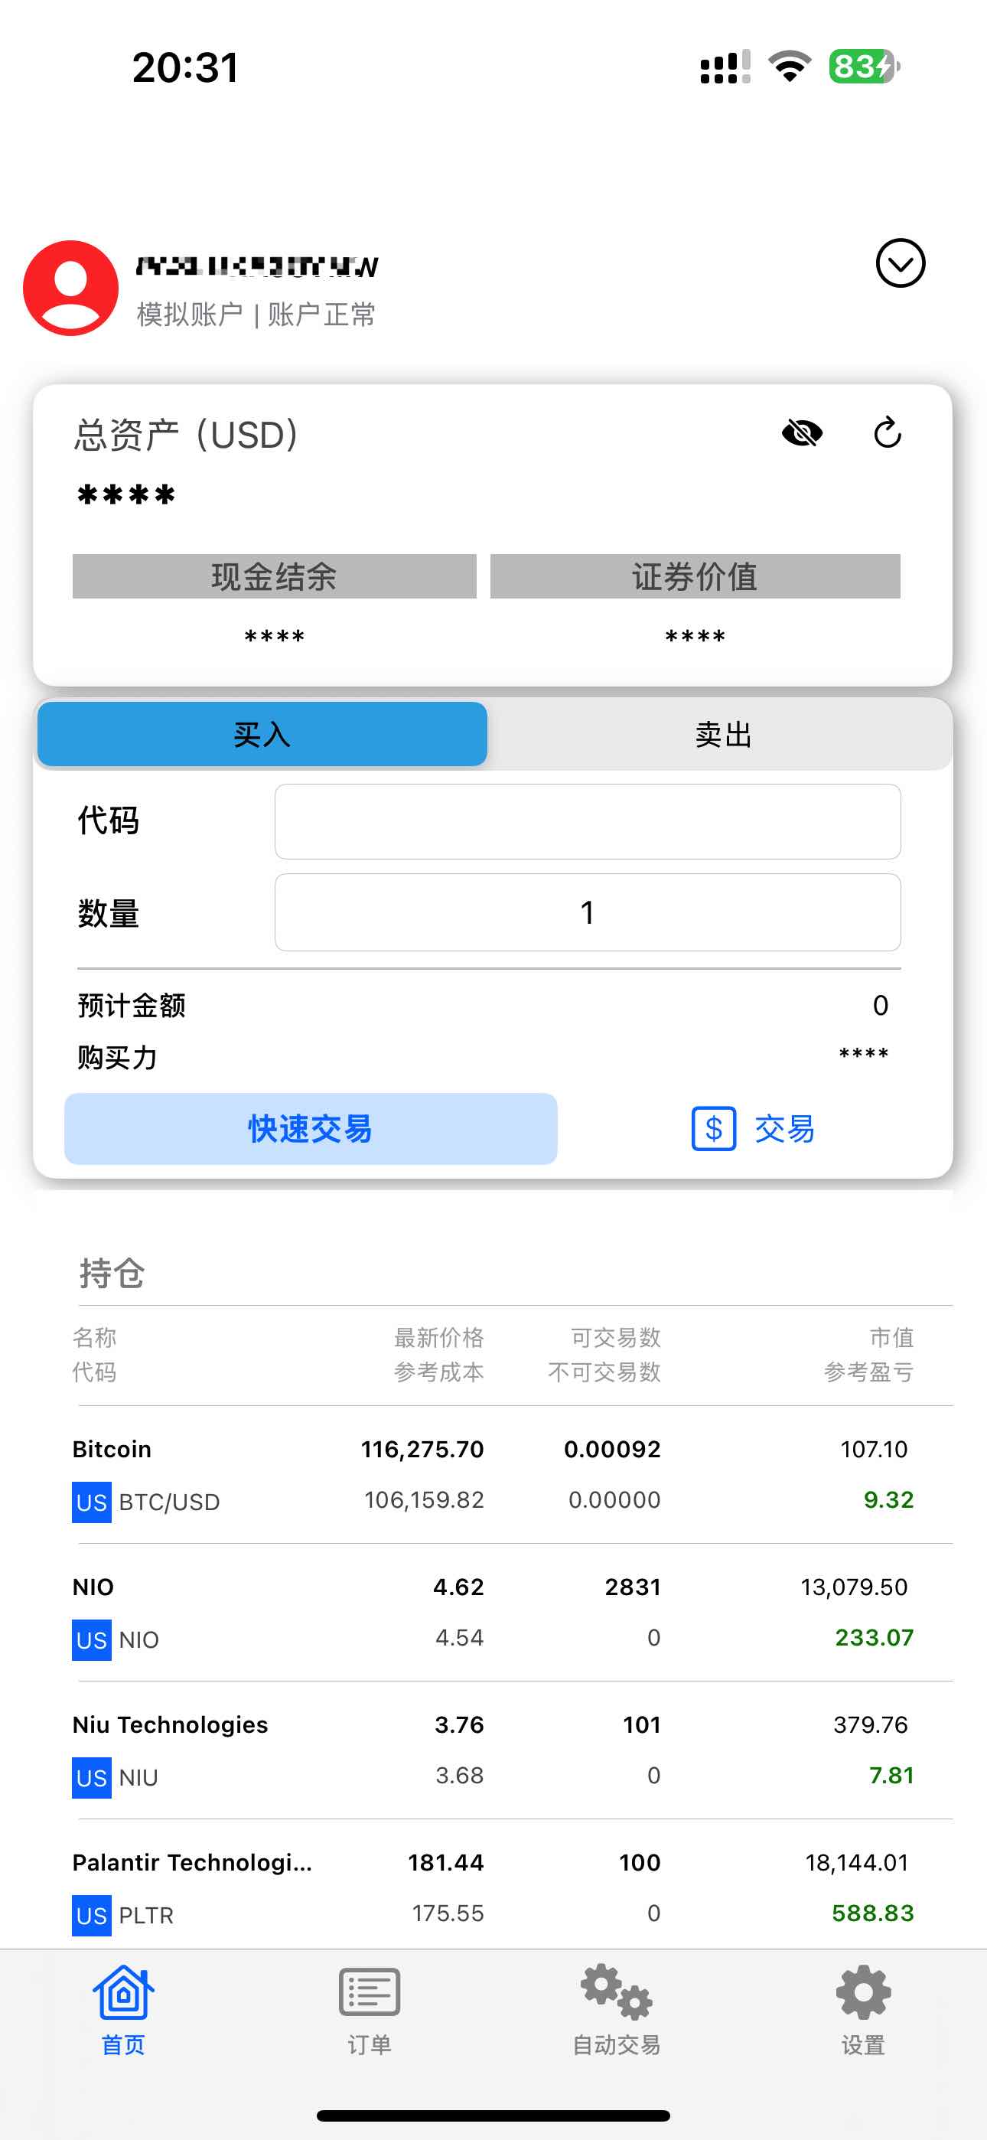Refresh total assets with reload icon
This screenshot has width=987, height=2140.
tap(888, 432)
